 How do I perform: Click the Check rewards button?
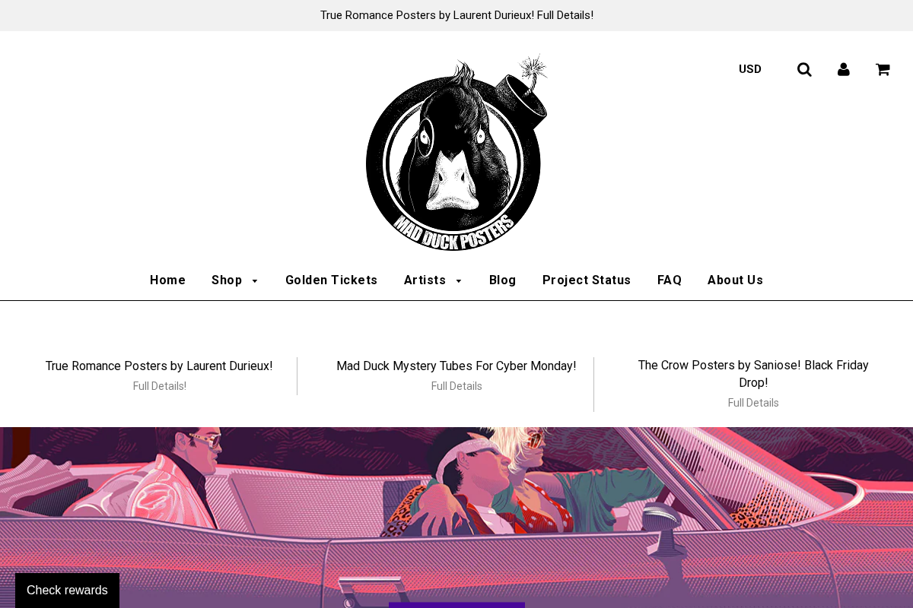pos(67,591)
